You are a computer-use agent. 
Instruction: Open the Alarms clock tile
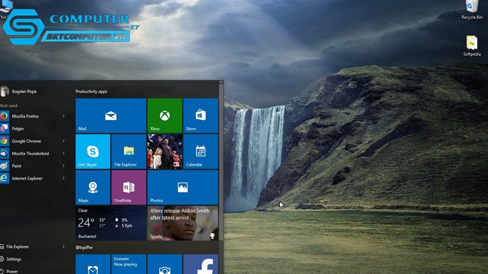93,264
